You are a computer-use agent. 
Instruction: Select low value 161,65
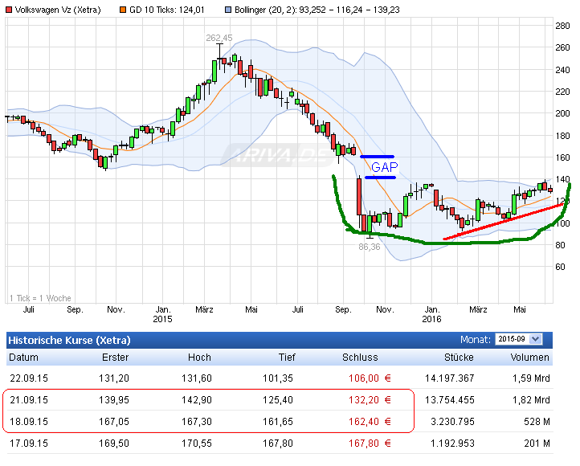(x=278, y=422)
